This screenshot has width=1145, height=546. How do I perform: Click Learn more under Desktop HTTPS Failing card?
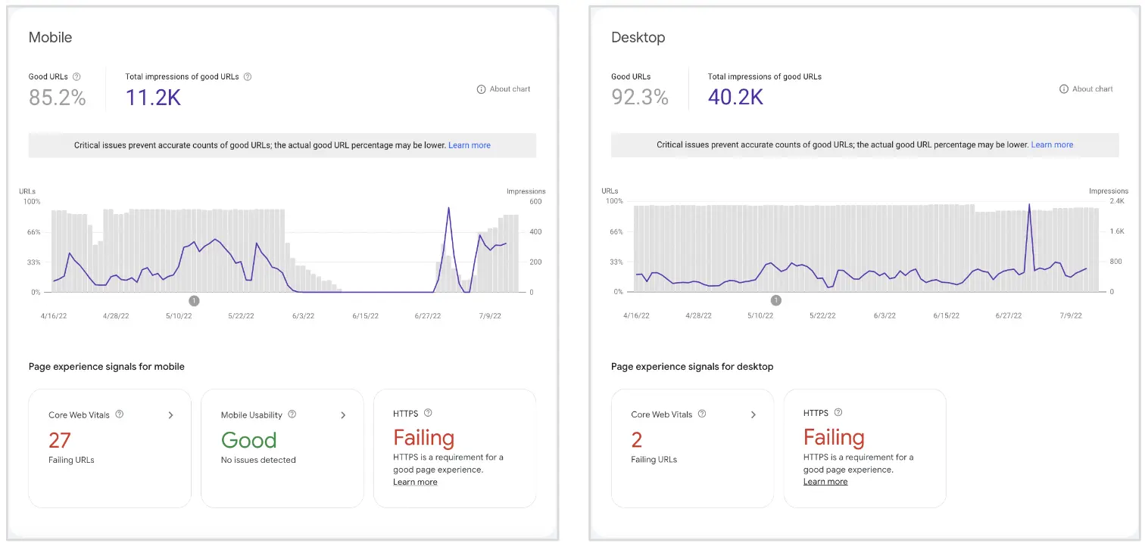click(x=825, y=481)
